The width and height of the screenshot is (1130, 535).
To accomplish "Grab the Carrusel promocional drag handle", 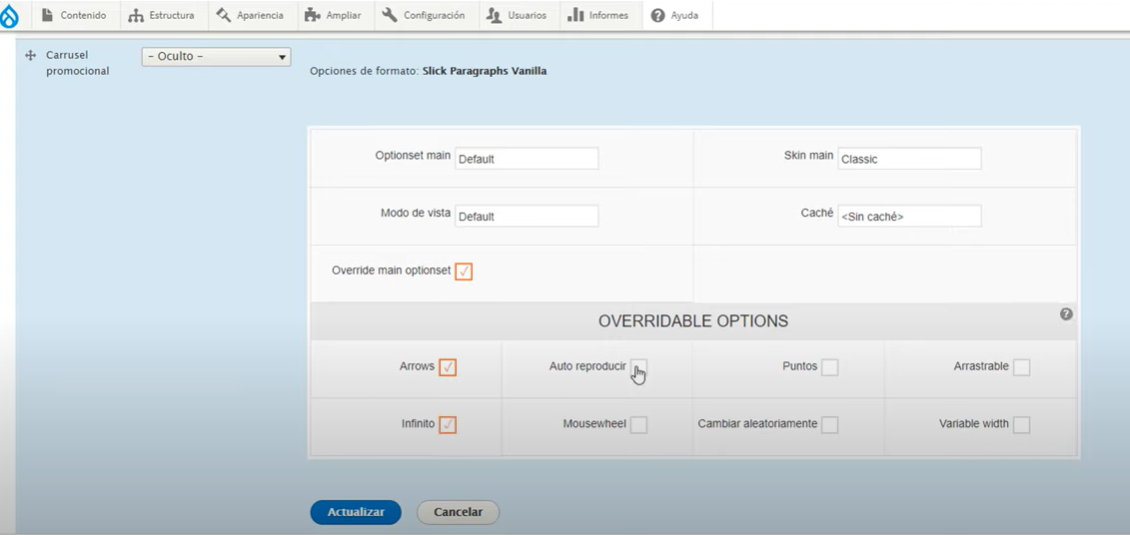I will pos(30,56).
